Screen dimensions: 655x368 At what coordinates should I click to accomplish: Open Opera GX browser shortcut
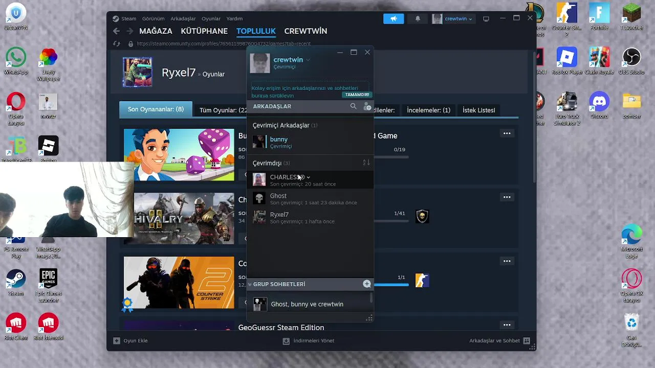(x=632, y=285)
